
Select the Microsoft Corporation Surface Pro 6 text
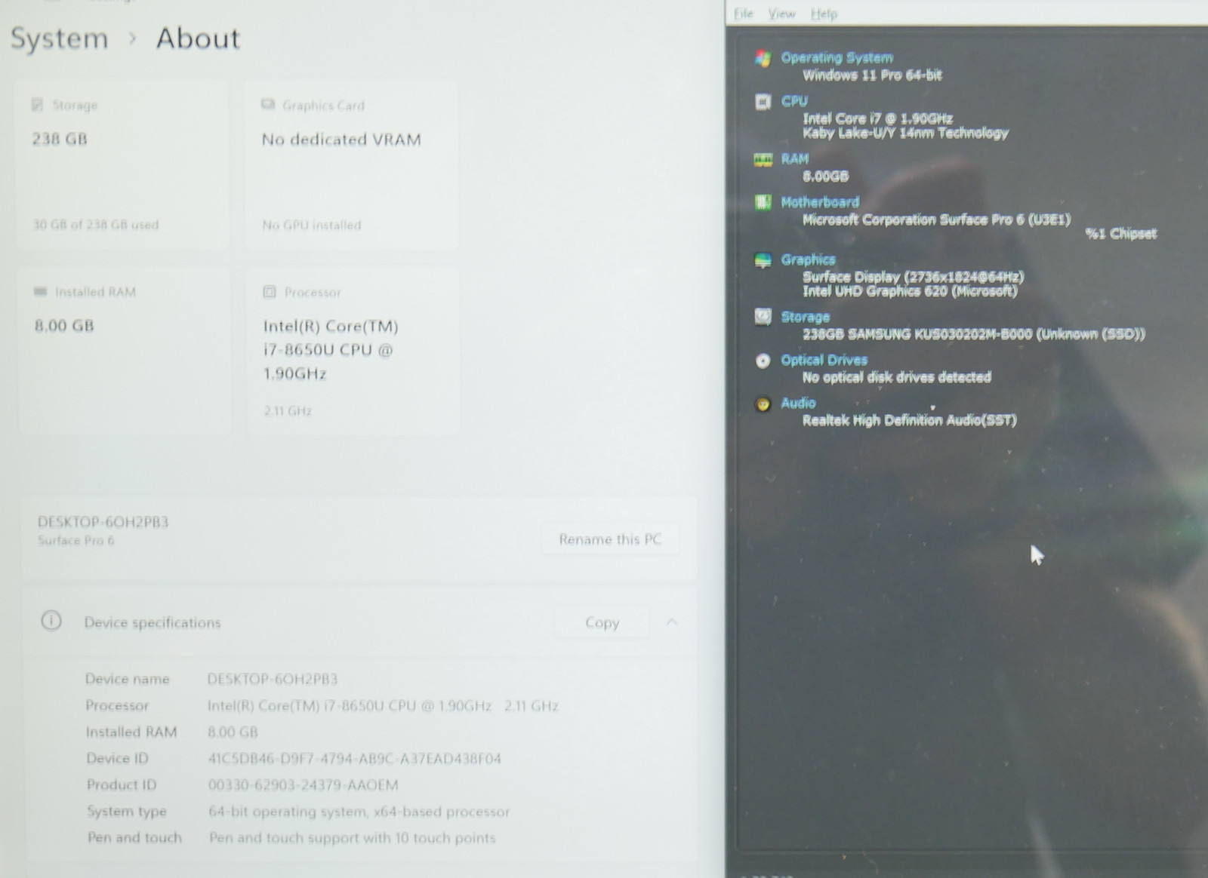tap(936, 219)
